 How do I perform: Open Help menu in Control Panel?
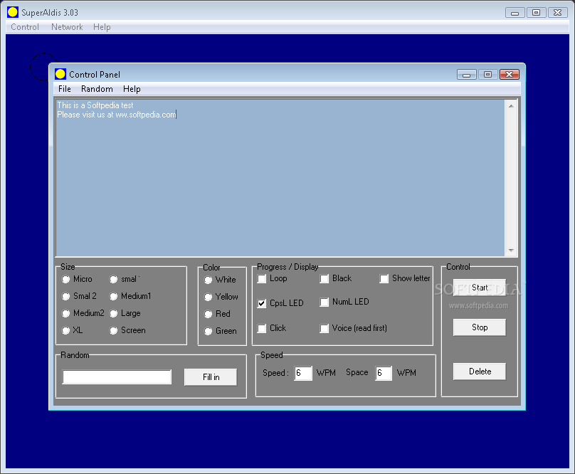(132, 89)
